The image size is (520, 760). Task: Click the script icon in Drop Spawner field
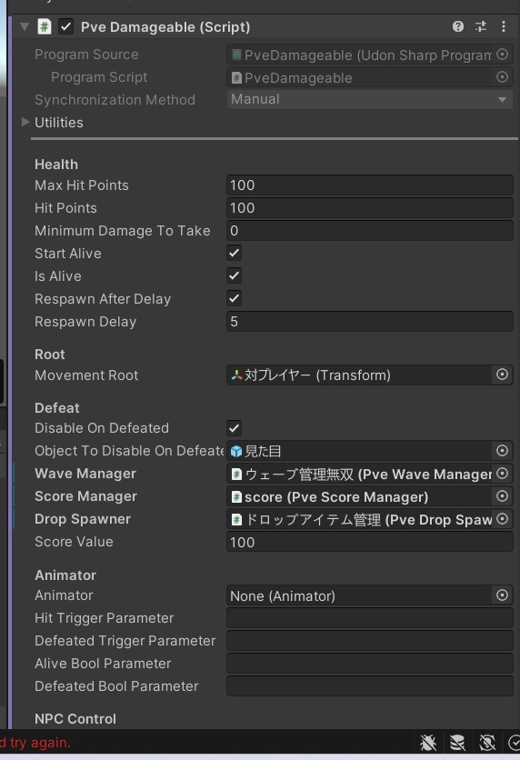(236, 520)
